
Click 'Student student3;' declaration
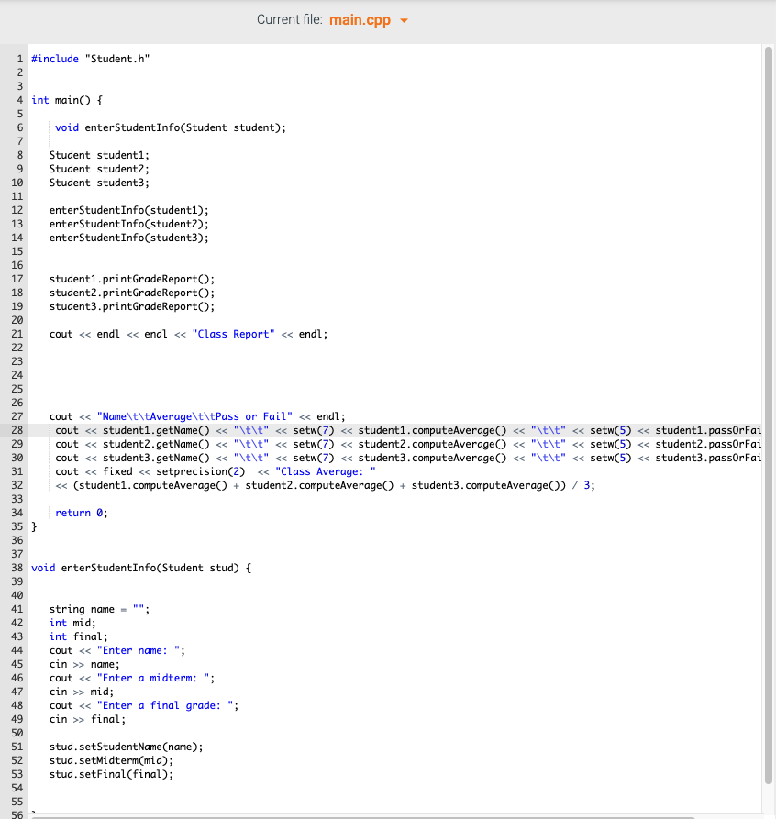coord(99,183)
